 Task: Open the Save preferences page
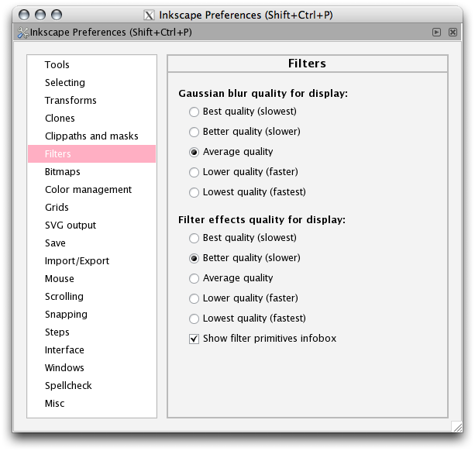[x=91, y=243]
